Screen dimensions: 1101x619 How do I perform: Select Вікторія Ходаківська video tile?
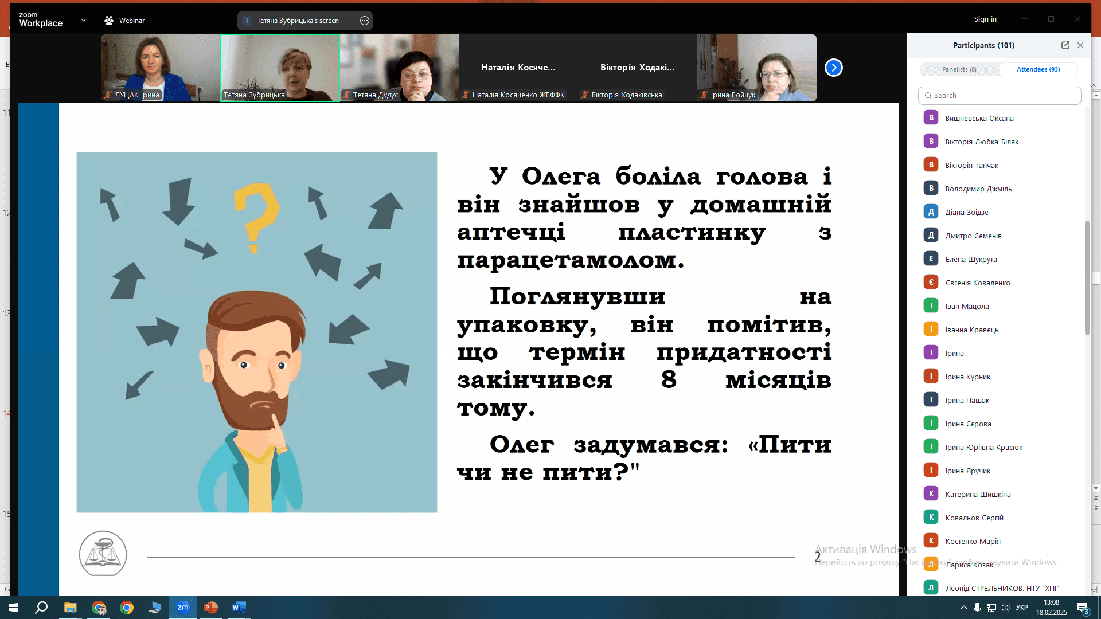coord(638,68)
